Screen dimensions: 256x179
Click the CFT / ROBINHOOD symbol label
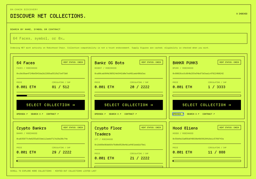point(104,139)
